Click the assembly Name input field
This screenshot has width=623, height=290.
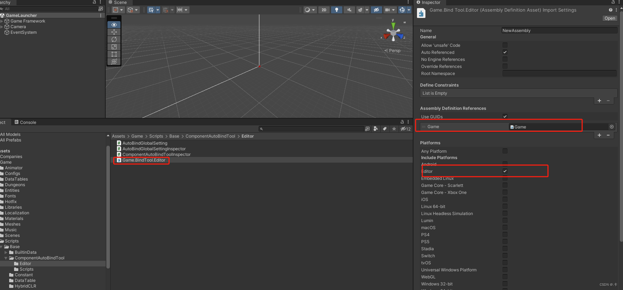pos(559,31)
